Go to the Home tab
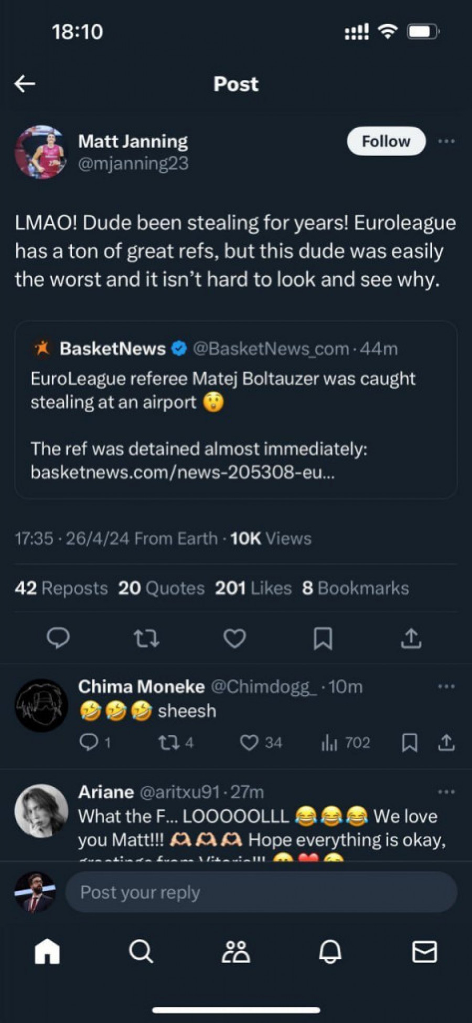 tap(47, 951)
